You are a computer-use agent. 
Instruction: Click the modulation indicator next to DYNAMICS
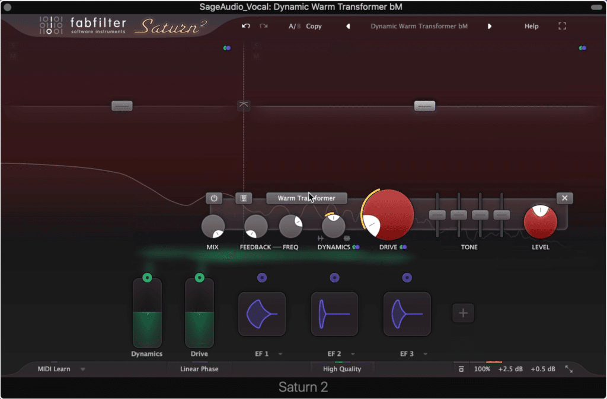click(x=356, y=247)
